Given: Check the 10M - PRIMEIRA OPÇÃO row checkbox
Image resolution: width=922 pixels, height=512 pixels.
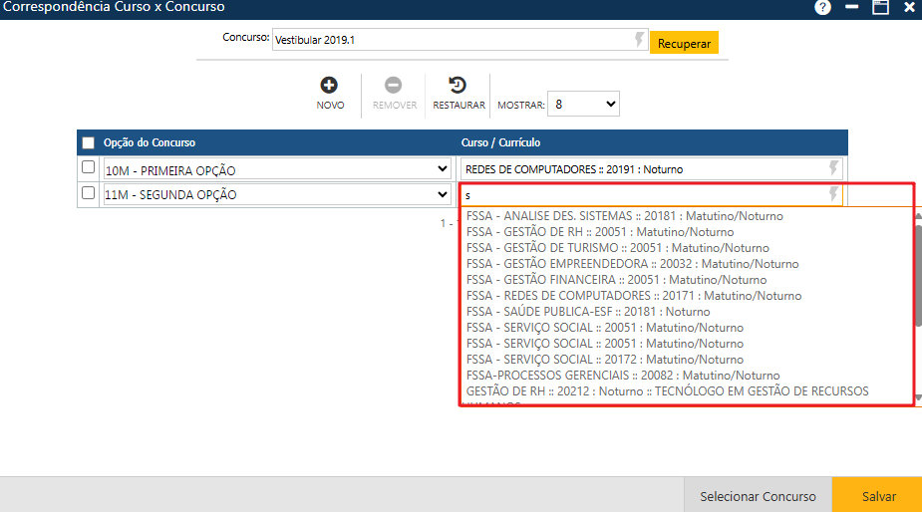Looking at the screenshot, I should [88, 167].
